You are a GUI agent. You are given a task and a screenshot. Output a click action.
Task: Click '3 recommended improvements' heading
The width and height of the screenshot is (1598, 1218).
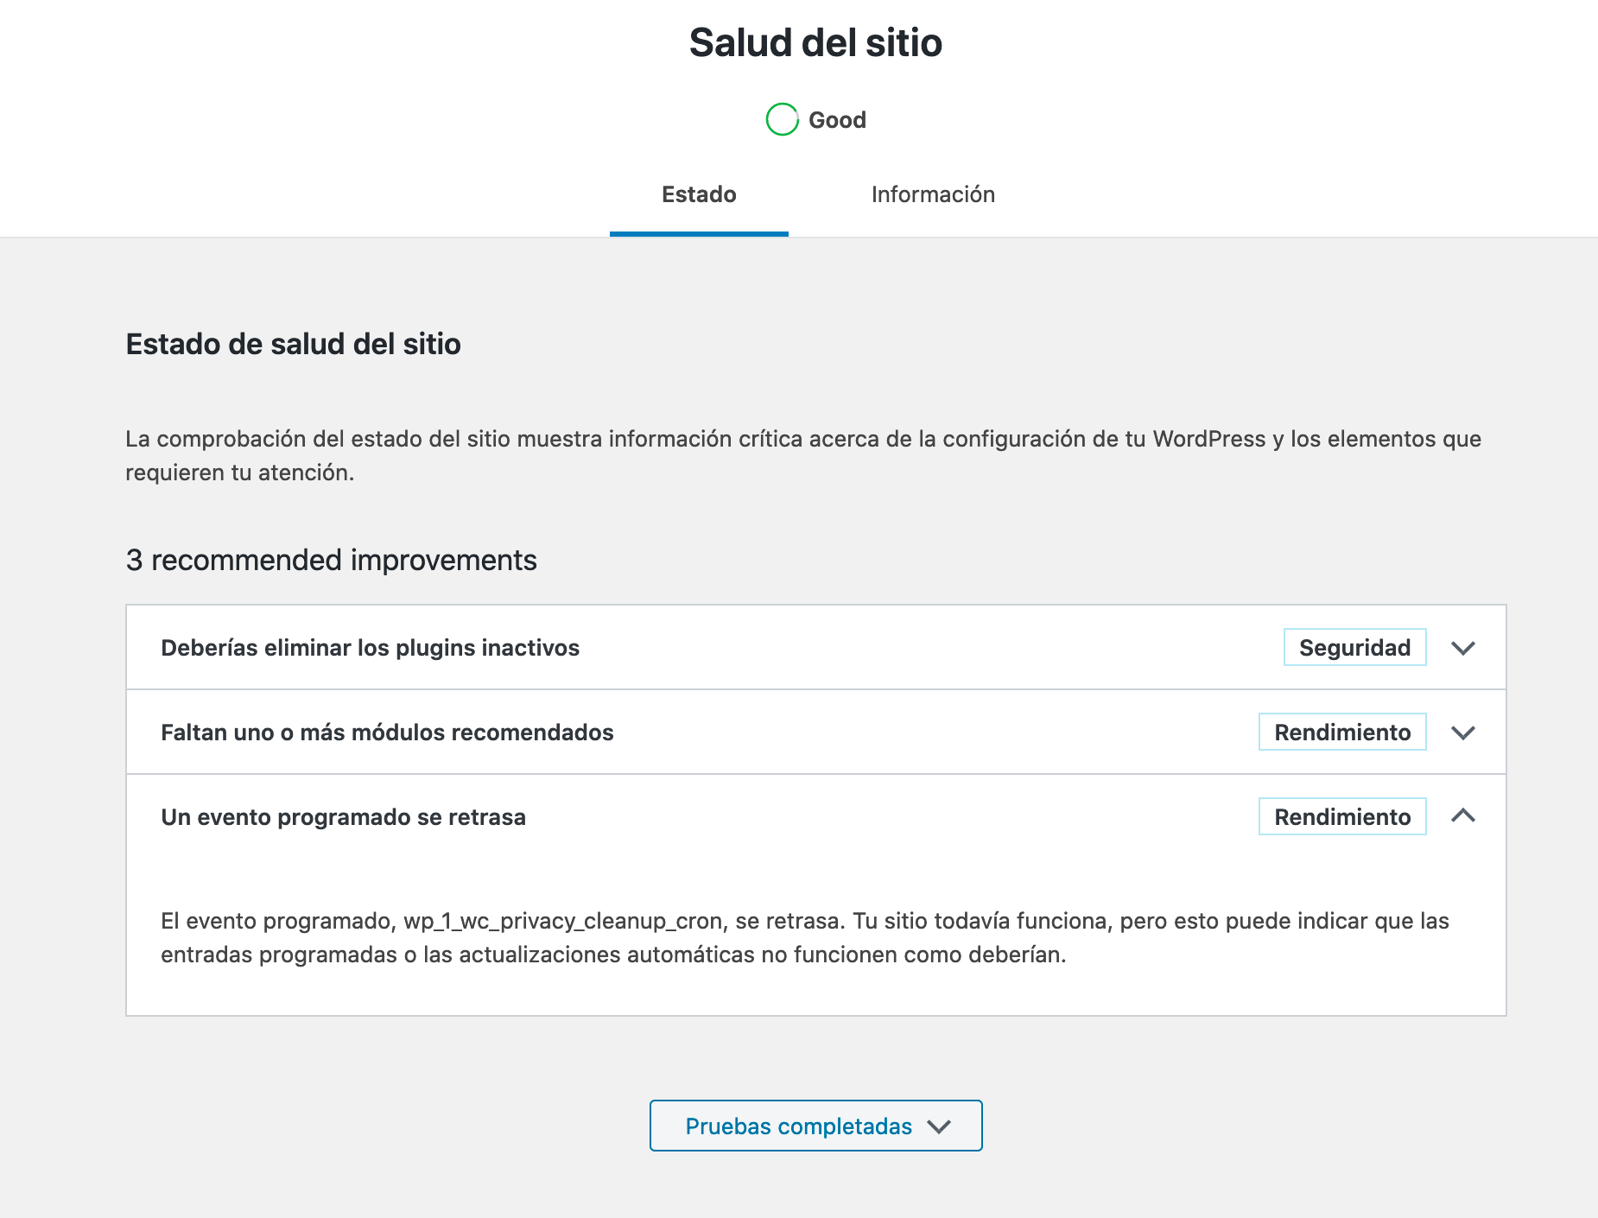click(x=332, y=560)
